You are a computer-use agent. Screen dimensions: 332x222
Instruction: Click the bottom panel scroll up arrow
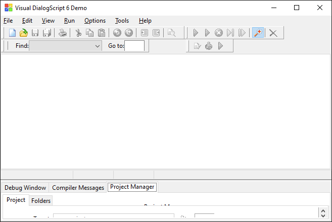[x=323, y=211]
